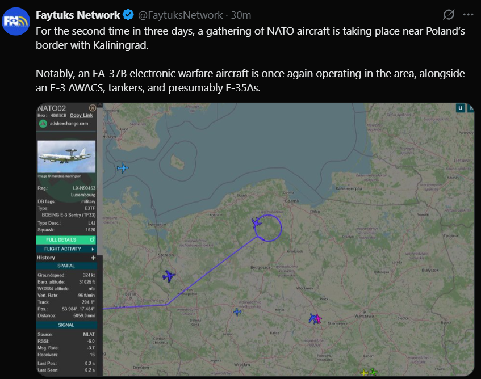Select the yellow aircraft at map bottom
The width and height of the screenshot is (481, 379).
click(364, 373)
